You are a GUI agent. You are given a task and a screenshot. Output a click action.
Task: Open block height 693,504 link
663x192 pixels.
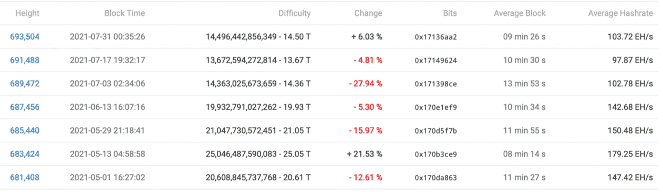[25, 37]
